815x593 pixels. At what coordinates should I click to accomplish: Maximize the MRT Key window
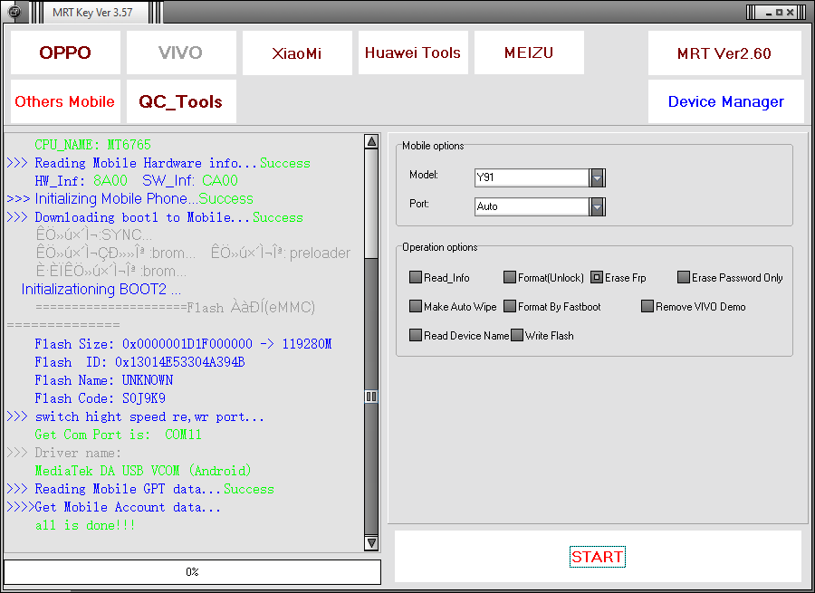tap(779, 12)
